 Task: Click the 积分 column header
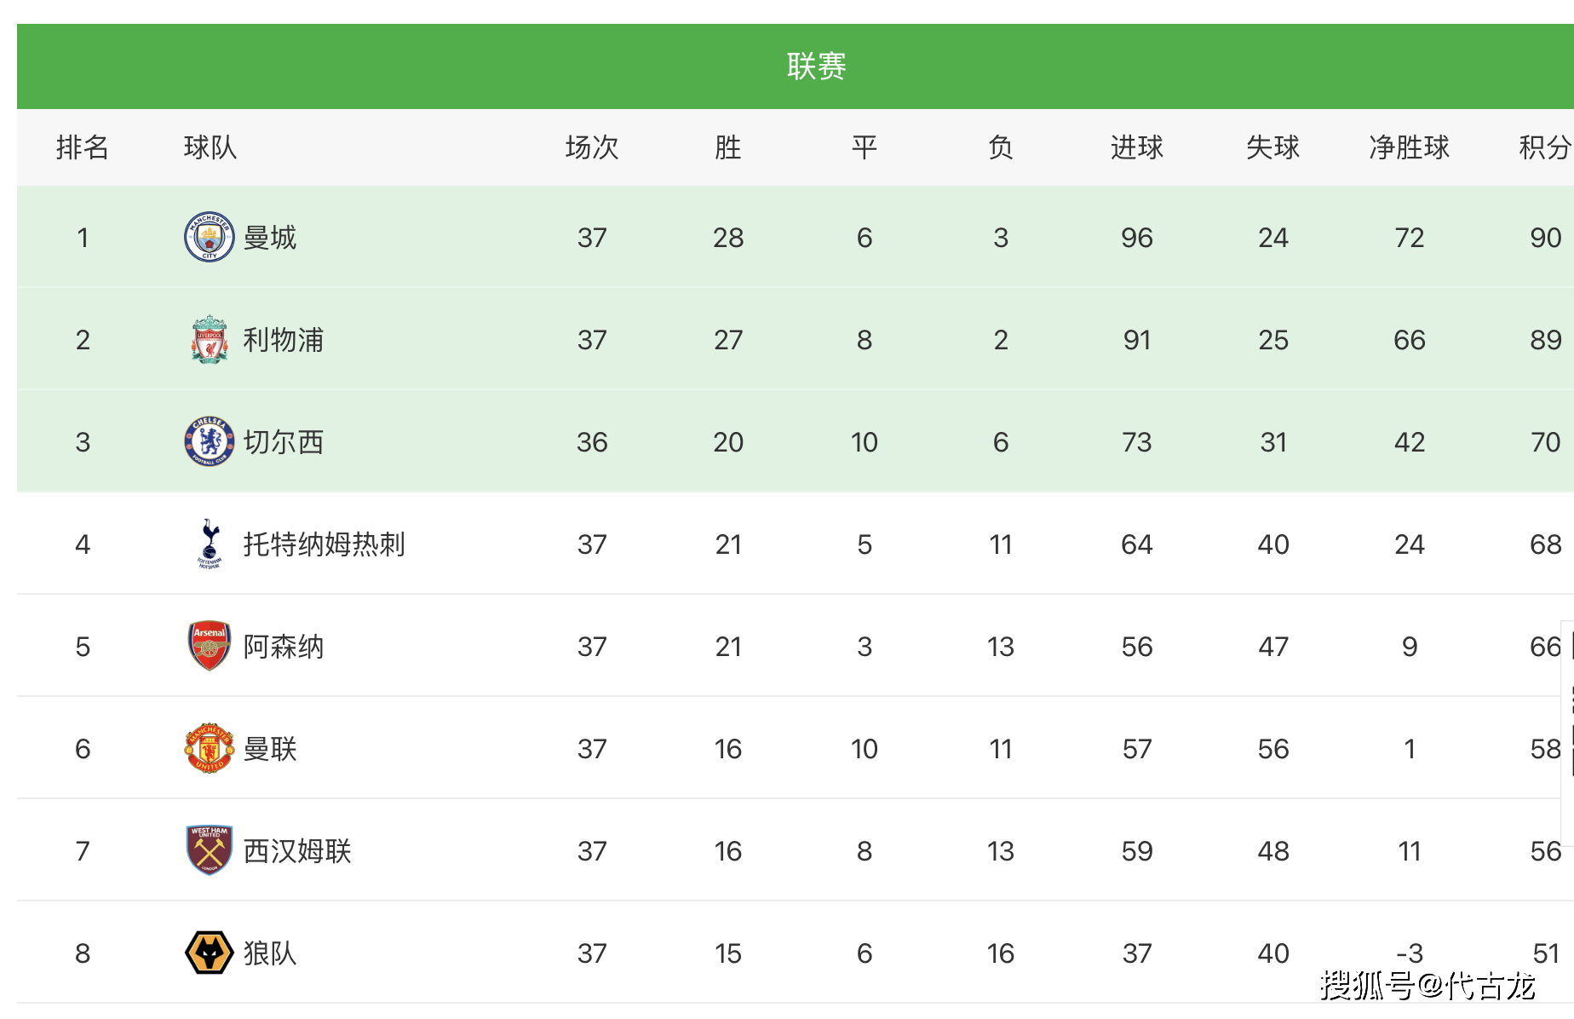1545,147
